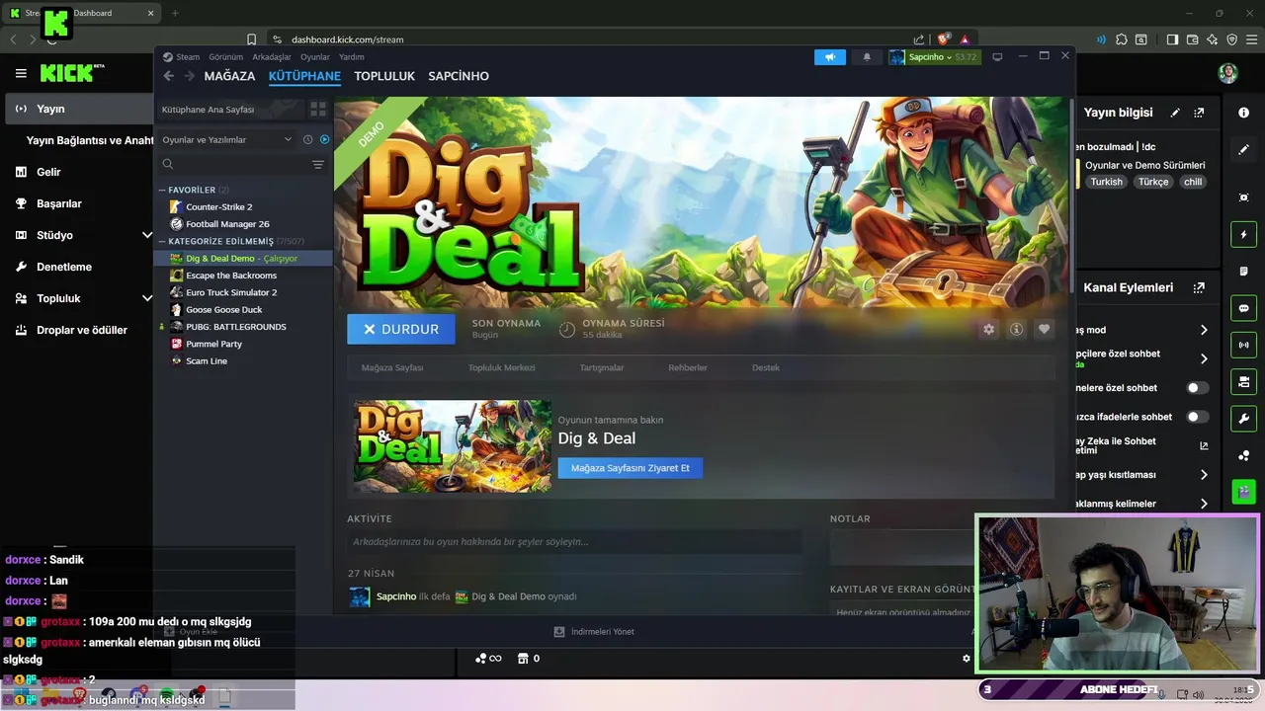Edit stream info pencil next to Yayın bilgisi
Screen dimensions: 1265x711
(1175, 113)
